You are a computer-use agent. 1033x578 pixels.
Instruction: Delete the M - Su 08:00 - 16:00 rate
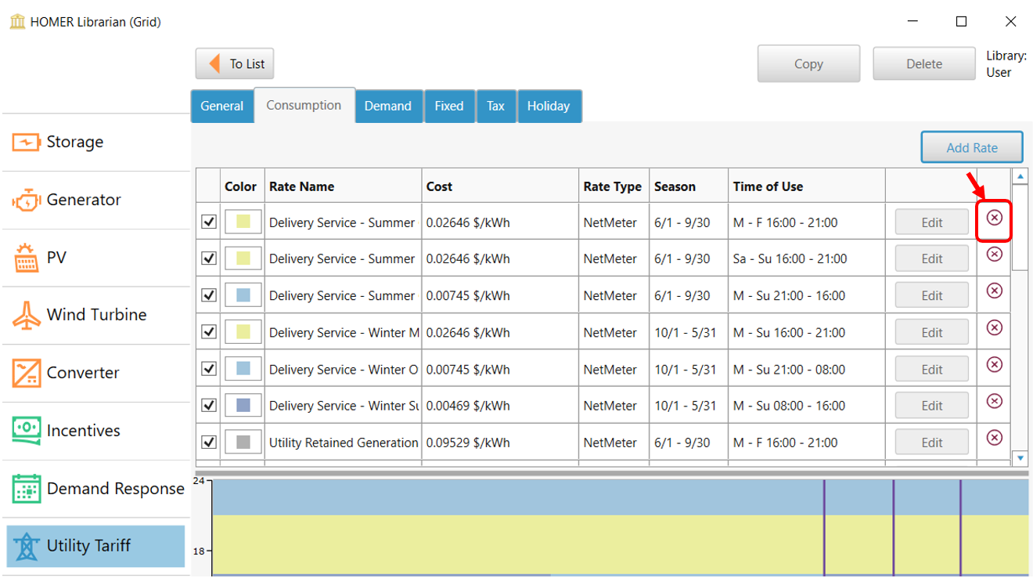(994, 401)
